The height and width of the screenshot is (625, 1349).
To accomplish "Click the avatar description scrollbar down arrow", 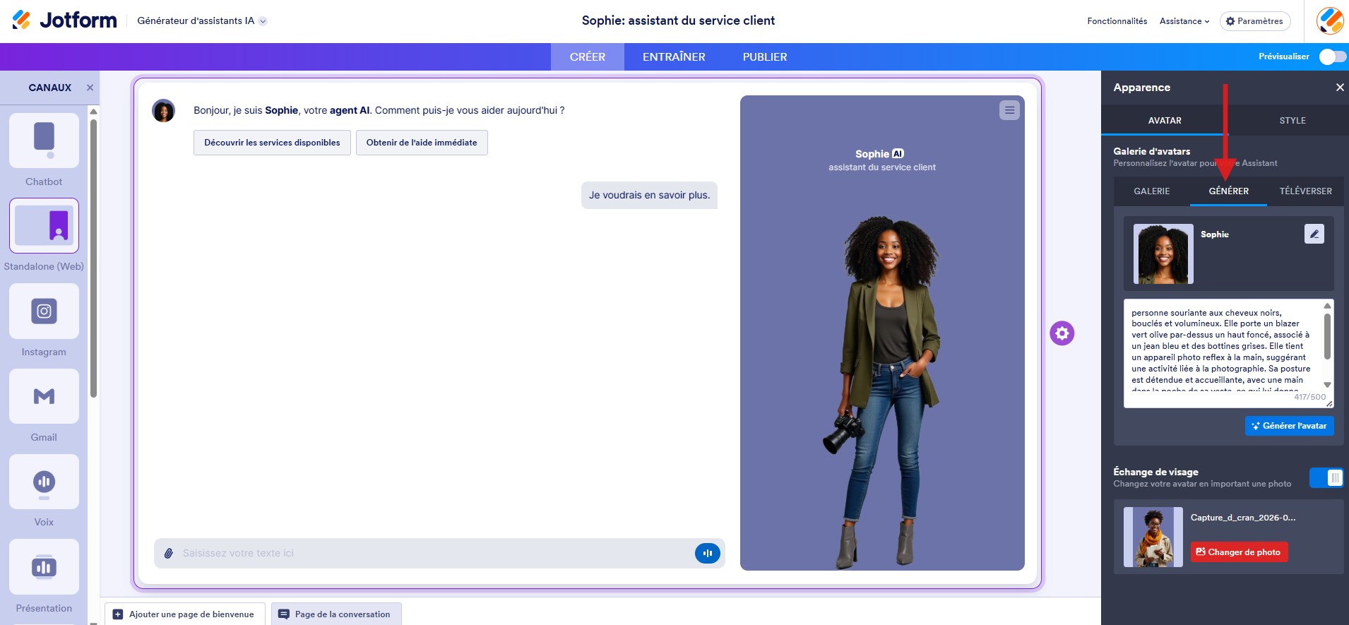I will (x=1327, y=385).
